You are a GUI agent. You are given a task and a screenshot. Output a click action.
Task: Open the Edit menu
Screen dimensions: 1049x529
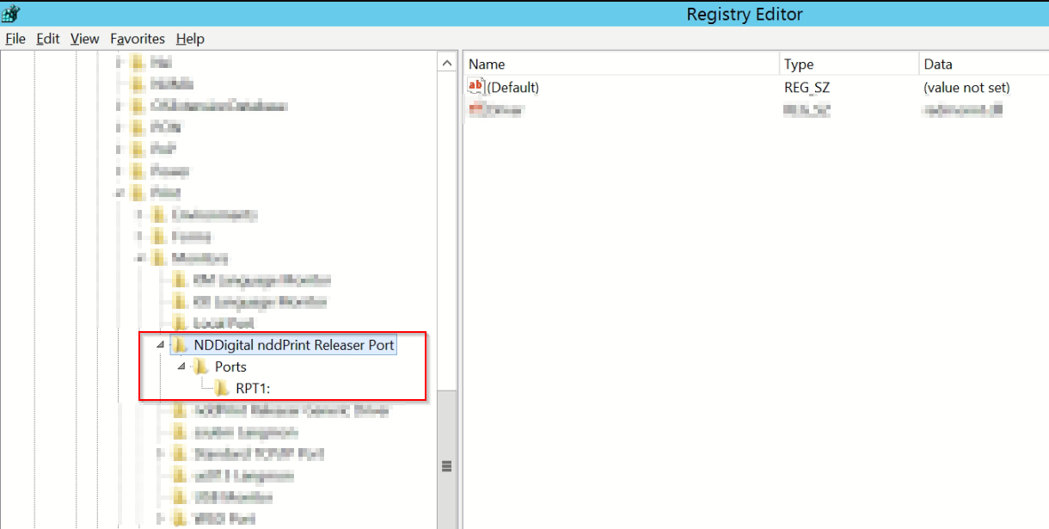47,39
